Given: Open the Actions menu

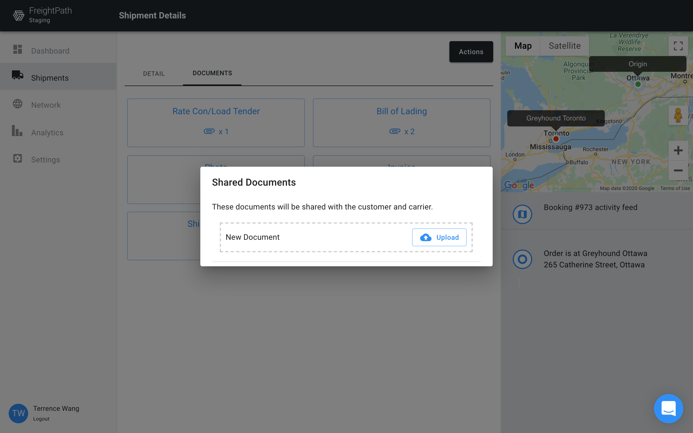Looking at the screenshot, I should pyautogui.click(x=471, y=52).
